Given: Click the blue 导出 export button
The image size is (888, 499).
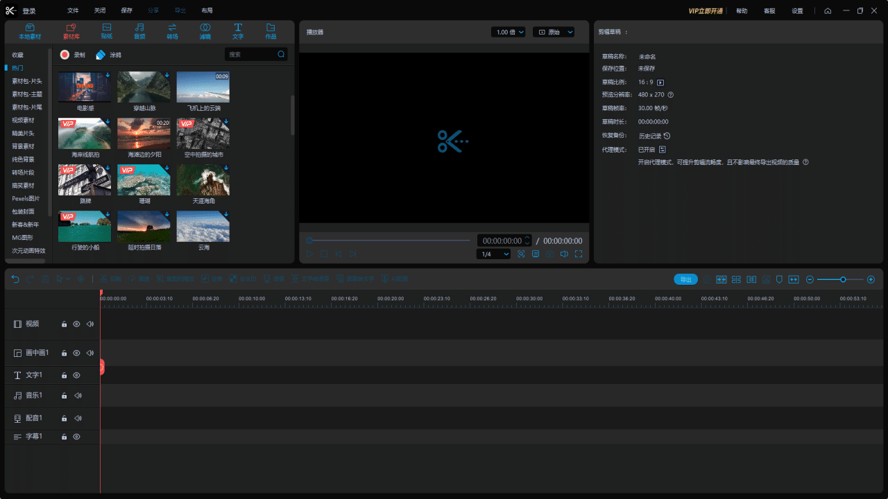Looking at the screenshot, I should click(685, 279).
